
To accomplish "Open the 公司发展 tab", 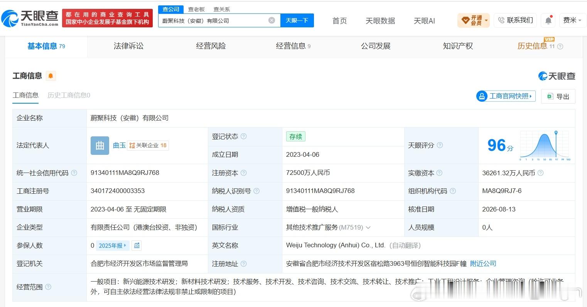I will [376, 46].
